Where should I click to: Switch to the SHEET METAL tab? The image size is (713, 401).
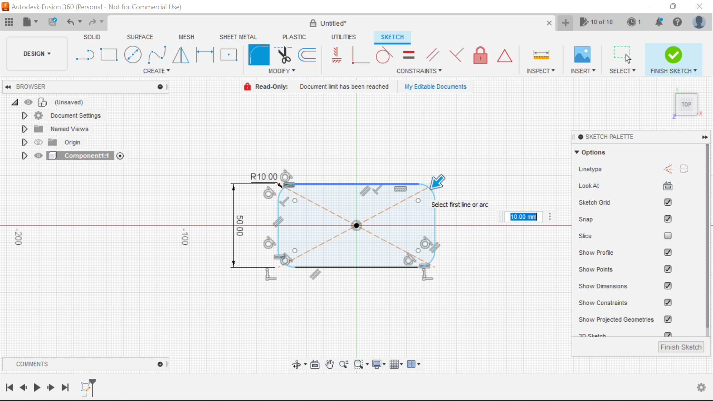point(238,37)
